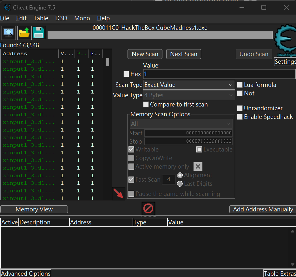Click the Value input field
Image resolution: width=296 pixels, height=277 pixels.
click(219, 74)
